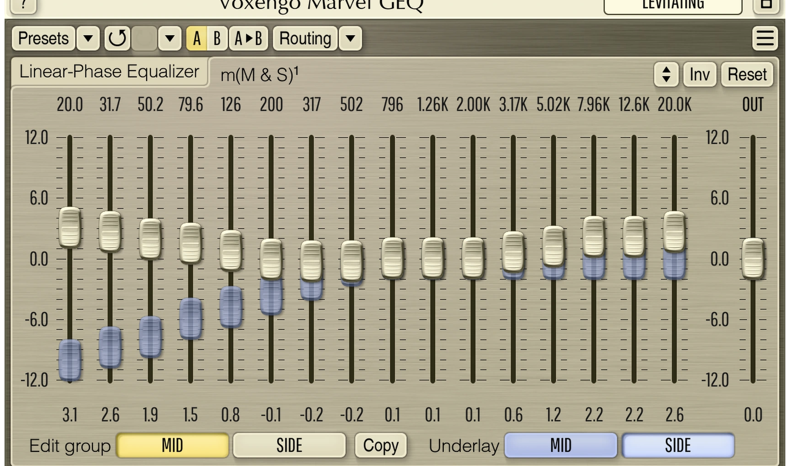Click the 0.0 output gain value
Image resolution: width=789 pixels, height=466 pixels.
[753, 415]
